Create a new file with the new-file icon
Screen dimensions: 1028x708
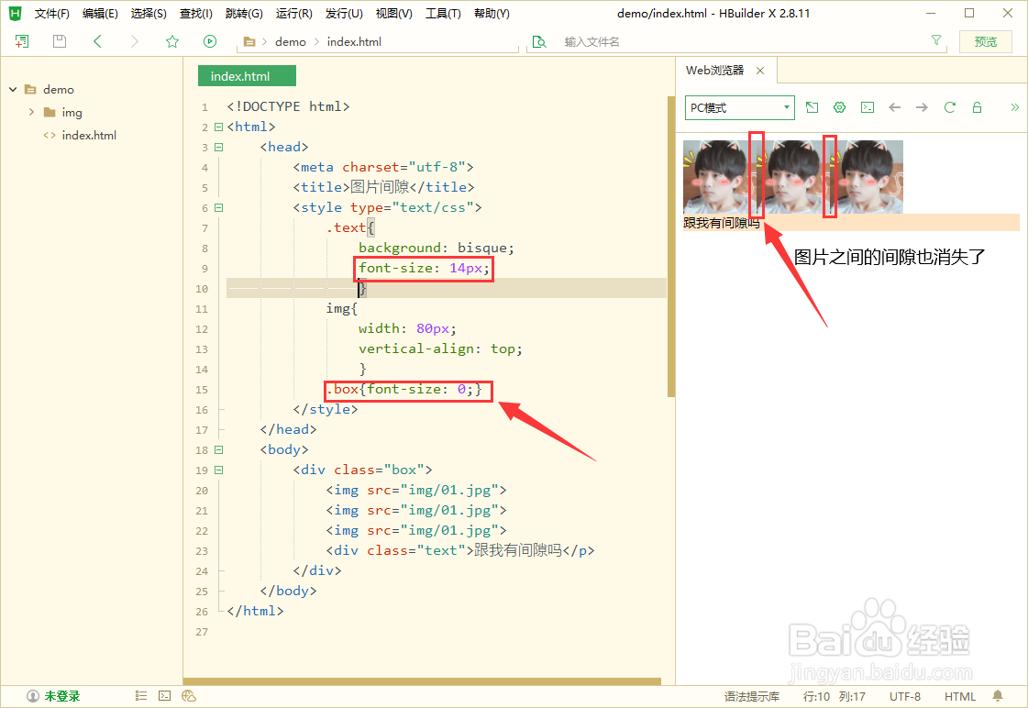[x=20, y=41]
